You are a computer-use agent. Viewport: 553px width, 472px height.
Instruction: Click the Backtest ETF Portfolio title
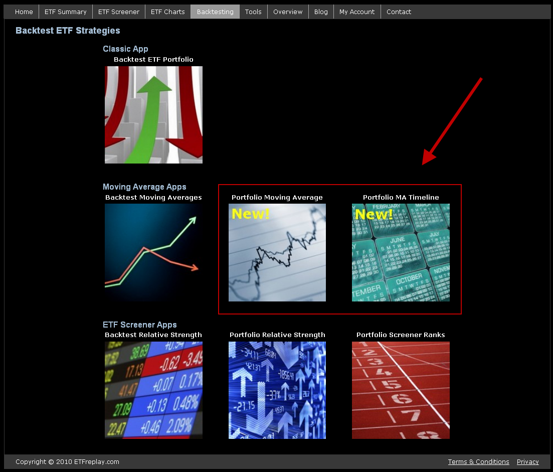[x=153, y=59]
